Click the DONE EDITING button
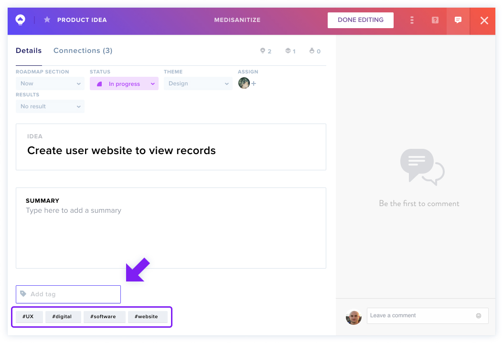Viewport: 503px width, 343px height. pyautogui.click(x=361, y=20)
